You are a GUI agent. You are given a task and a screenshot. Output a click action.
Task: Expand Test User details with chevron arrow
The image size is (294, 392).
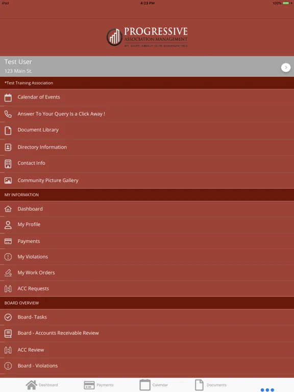(x=286, y=67)
